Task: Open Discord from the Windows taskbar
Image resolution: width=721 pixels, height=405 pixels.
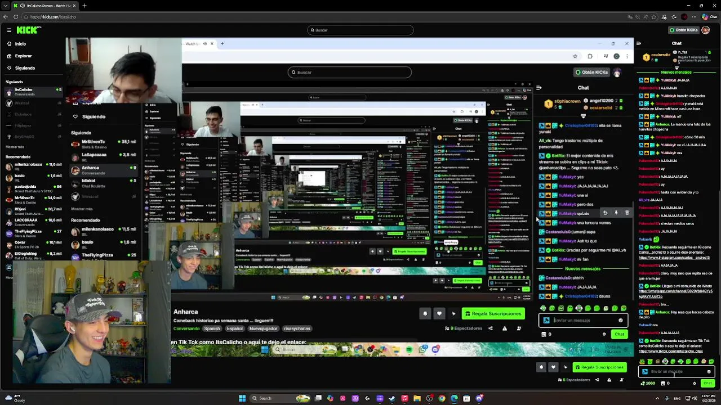Action: [x=479, y=398]
